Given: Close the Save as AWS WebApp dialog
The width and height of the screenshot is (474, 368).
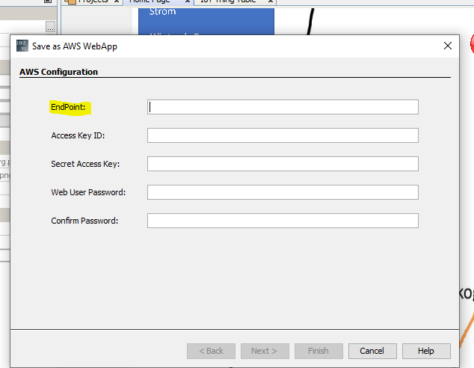Looking at the screenshot, I should click(448, 46).
